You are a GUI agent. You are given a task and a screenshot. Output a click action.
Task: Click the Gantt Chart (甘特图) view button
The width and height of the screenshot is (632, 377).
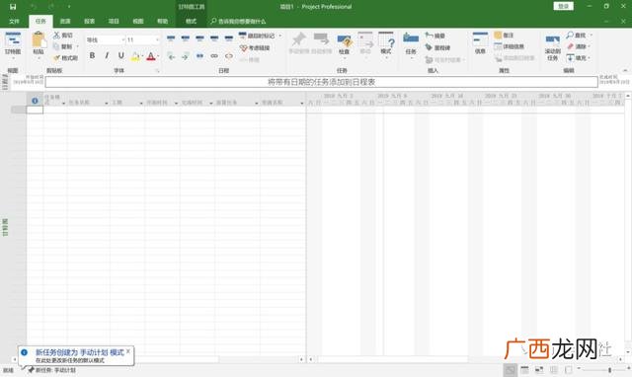click(13, 45)
